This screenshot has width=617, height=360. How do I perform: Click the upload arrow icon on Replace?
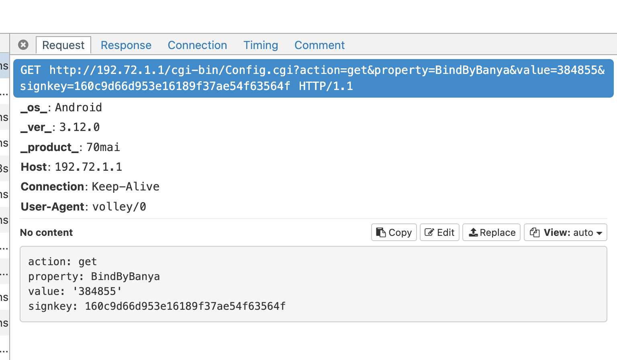(473, 232)
